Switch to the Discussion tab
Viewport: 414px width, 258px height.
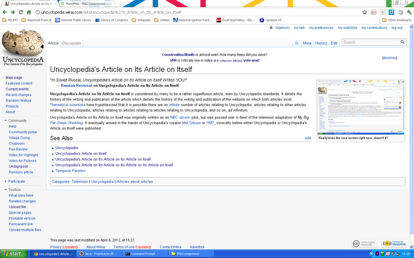[71, 43]
